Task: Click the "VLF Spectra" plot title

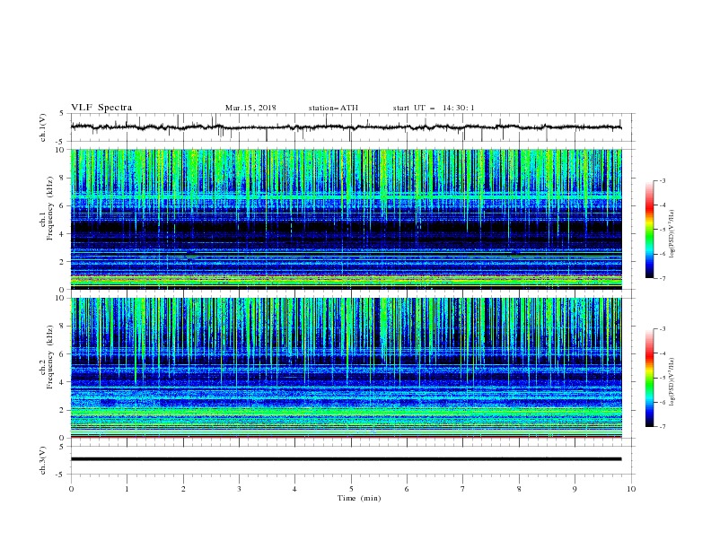Action: point(101,108)
